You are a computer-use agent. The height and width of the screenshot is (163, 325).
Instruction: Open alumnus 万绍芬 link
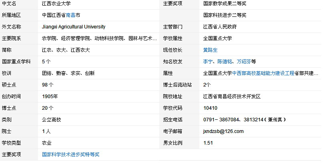coord(244,62)
